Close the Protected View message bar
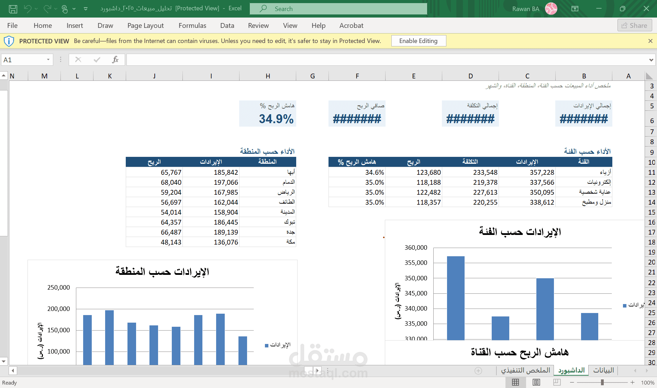Image resolution: width=657 pixels, height=388 pixels. click(650, 41)
